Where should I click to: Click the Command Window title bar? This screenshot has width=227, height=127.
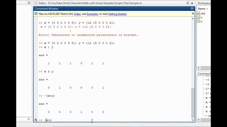(114, 8)
